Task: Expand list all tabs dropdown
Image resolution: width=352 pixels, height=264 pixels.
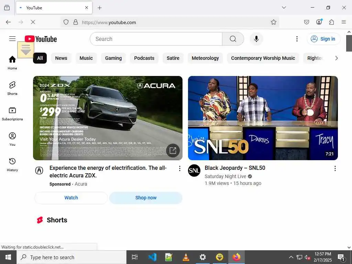Action: pyautogui.click(x=284, y=8)
